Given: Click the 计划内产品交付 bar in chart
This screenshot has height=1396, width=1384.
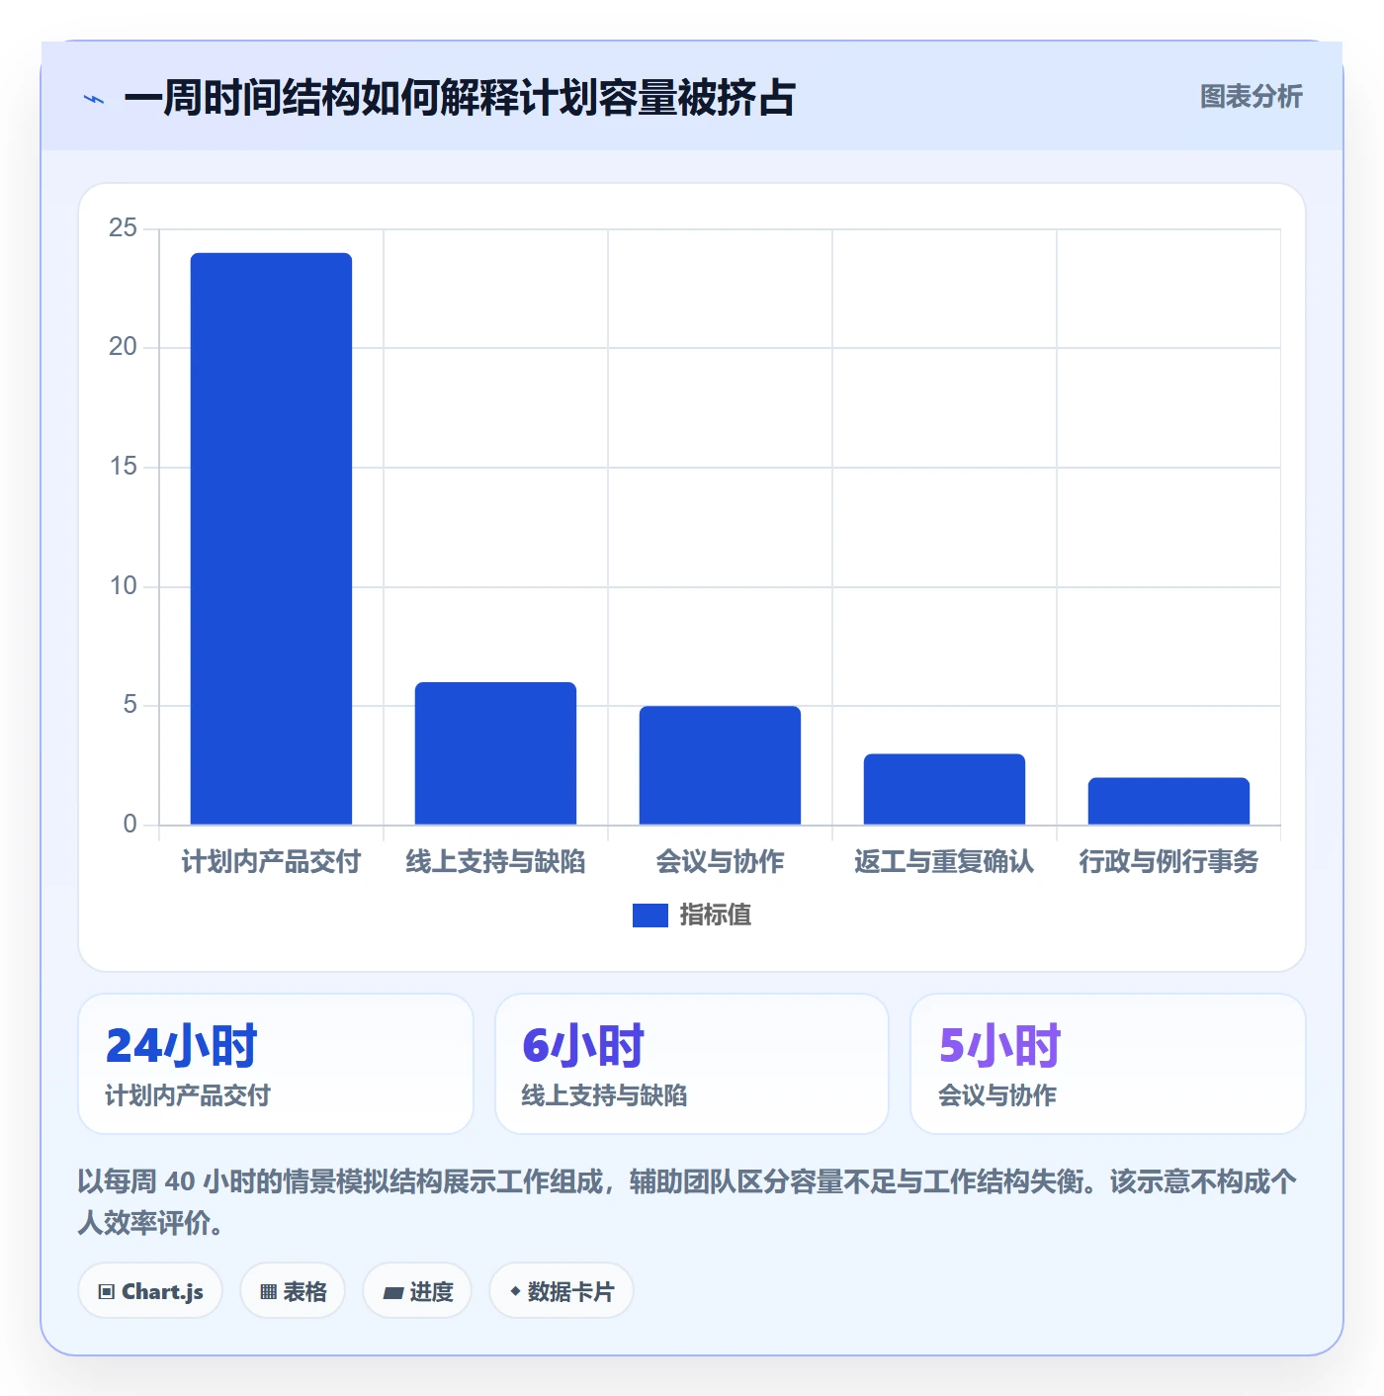Looking at the screenshot, I should pyautogui.click(x=271, y=539).
